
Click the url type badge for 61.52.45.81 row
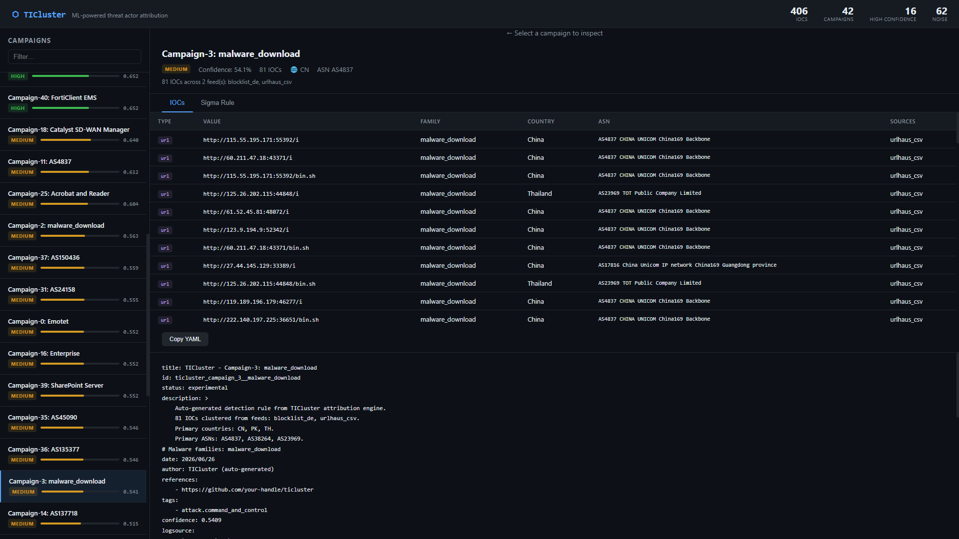coord(165,212)
